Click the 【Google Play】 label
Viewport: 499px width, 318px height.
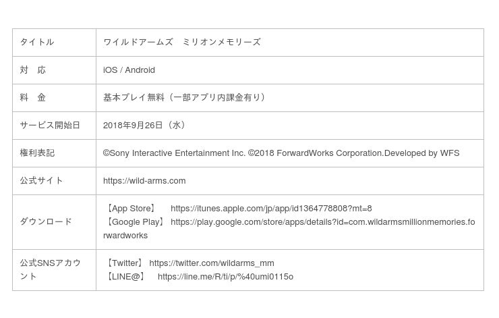pyautogui.click(x=136, y=222)
